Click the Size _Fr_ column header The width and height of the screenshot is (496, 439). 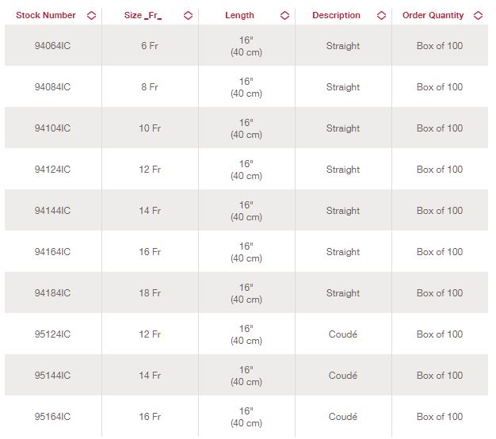tap(143, 16)
